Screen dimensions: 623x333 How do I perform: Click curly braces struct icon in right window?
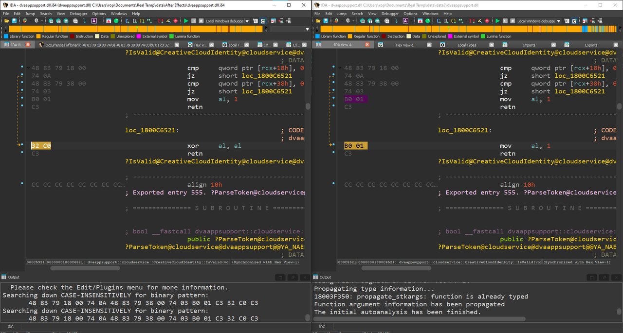(x=453, y=21)
